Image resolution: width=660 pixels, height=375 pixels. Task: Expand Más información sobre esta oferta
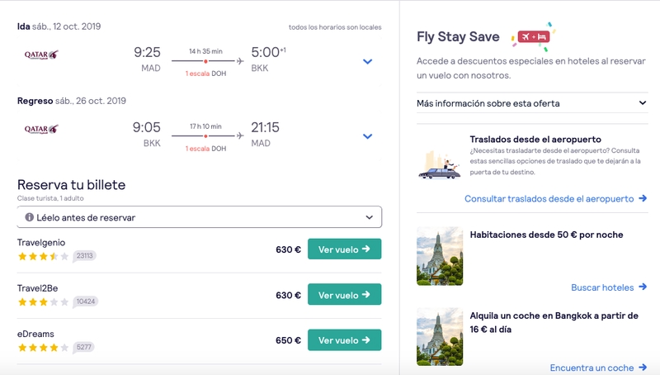pyautogui.click(x=532, y=103)
